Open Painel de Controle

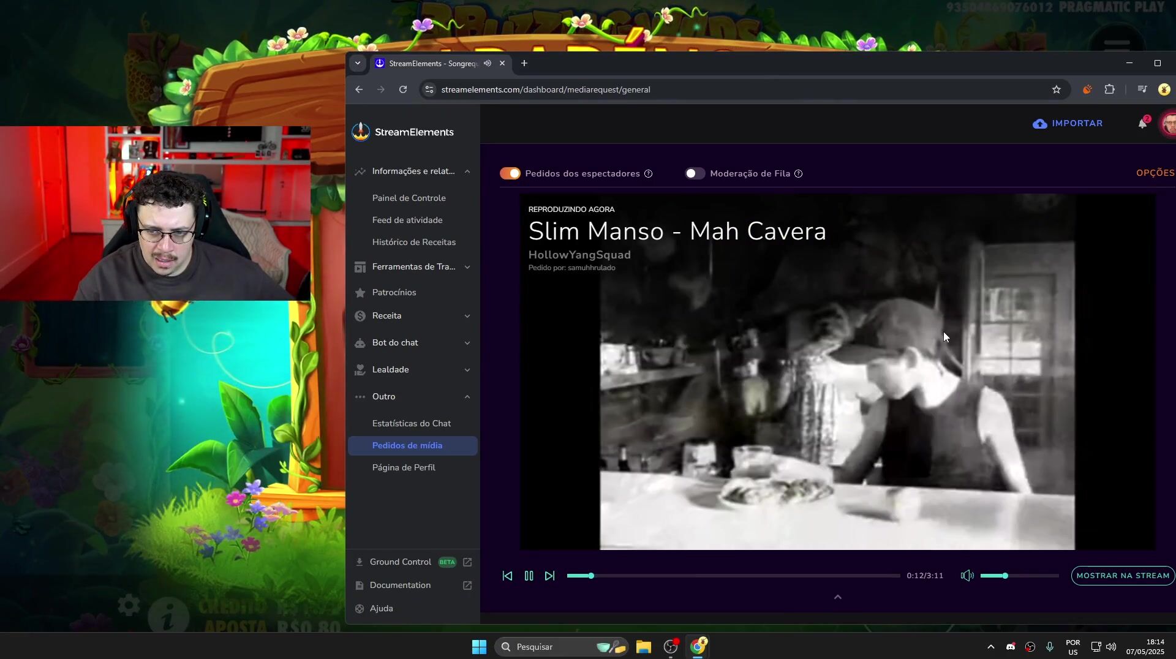coord(409,198)
